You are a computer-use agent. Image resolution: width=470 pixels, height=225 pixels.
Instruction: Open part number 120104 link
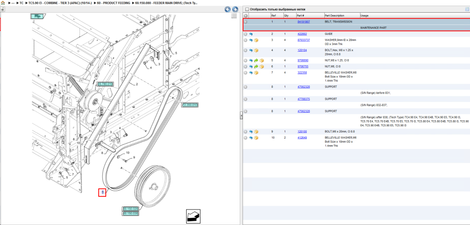[x=302, y=50]
